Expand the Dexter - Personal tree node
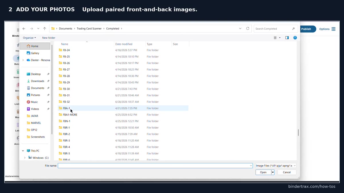This screenshot has width=344, height=193. point(23,60)
